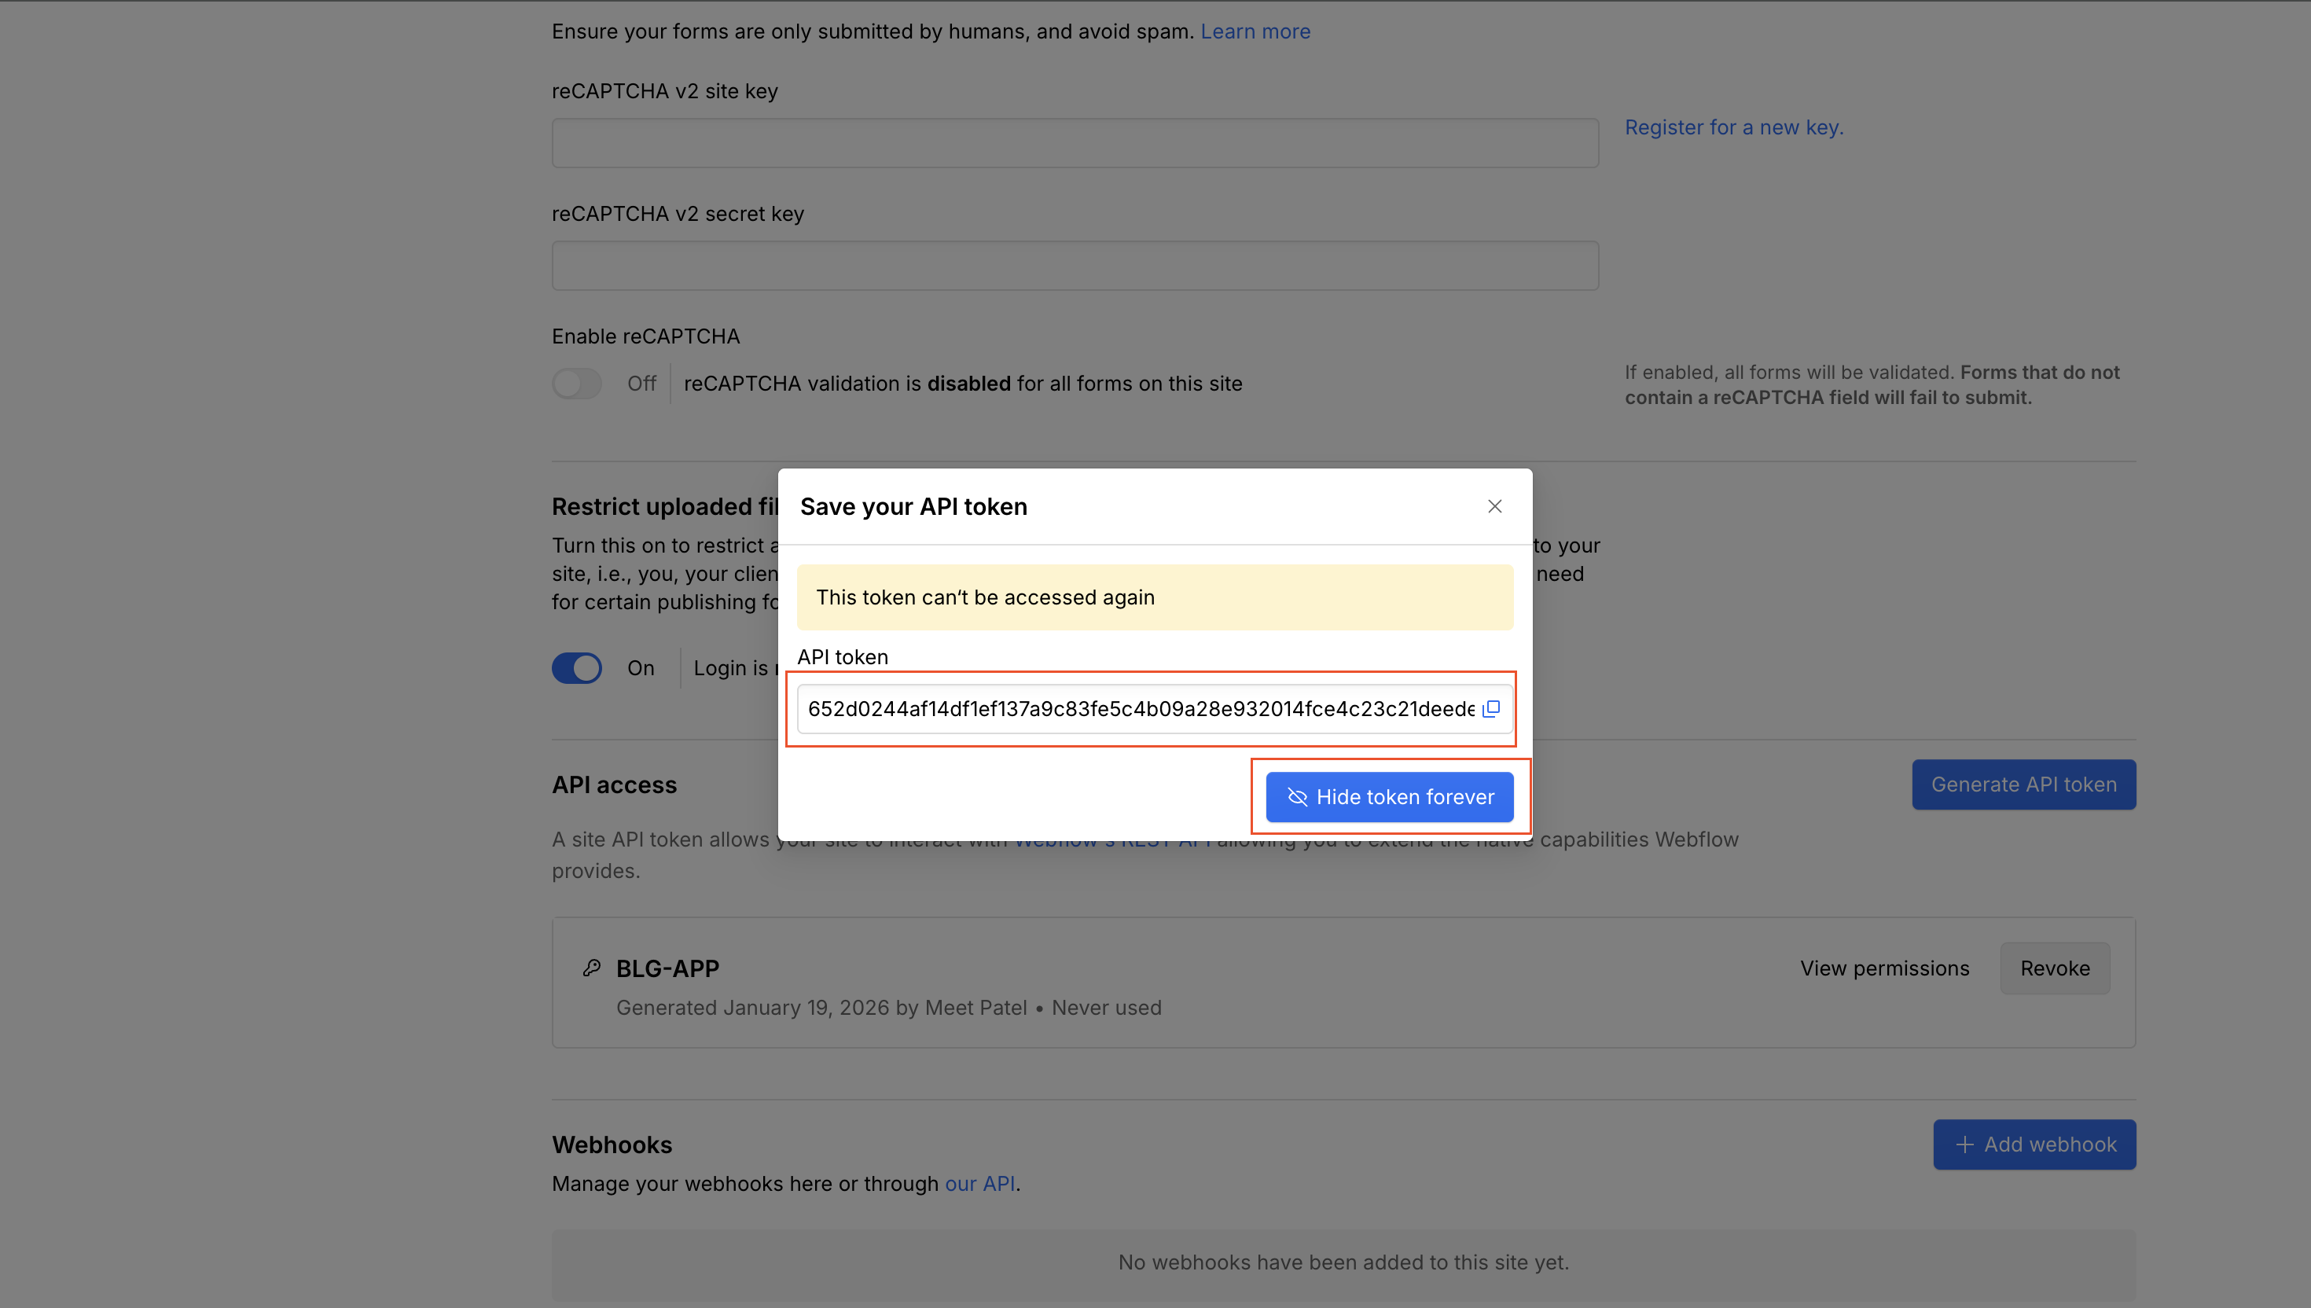The height and width of the screenshot is (1308, 2311).
Task: Open the Learn more link about spam
Action: (1255, 31)
